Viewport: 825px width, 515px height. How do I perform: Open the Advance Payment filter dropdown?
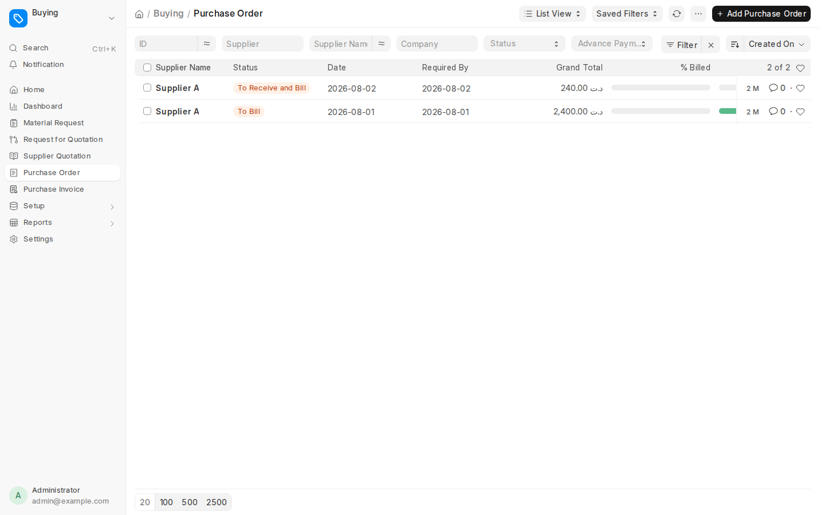point(612,43)
